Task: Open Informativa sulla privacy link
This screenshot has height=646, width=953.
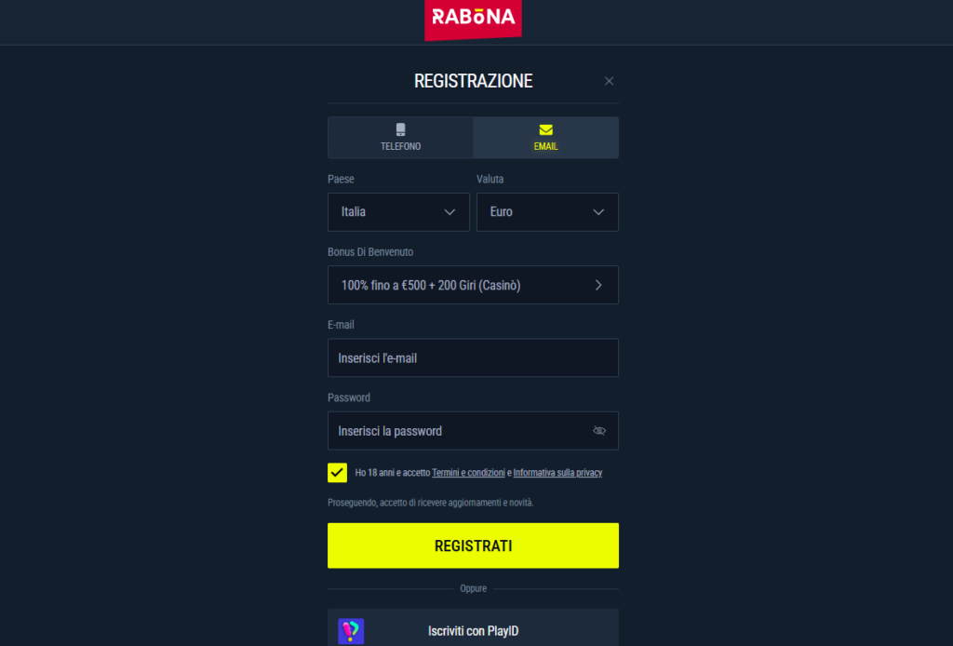Action: point(557,472)
